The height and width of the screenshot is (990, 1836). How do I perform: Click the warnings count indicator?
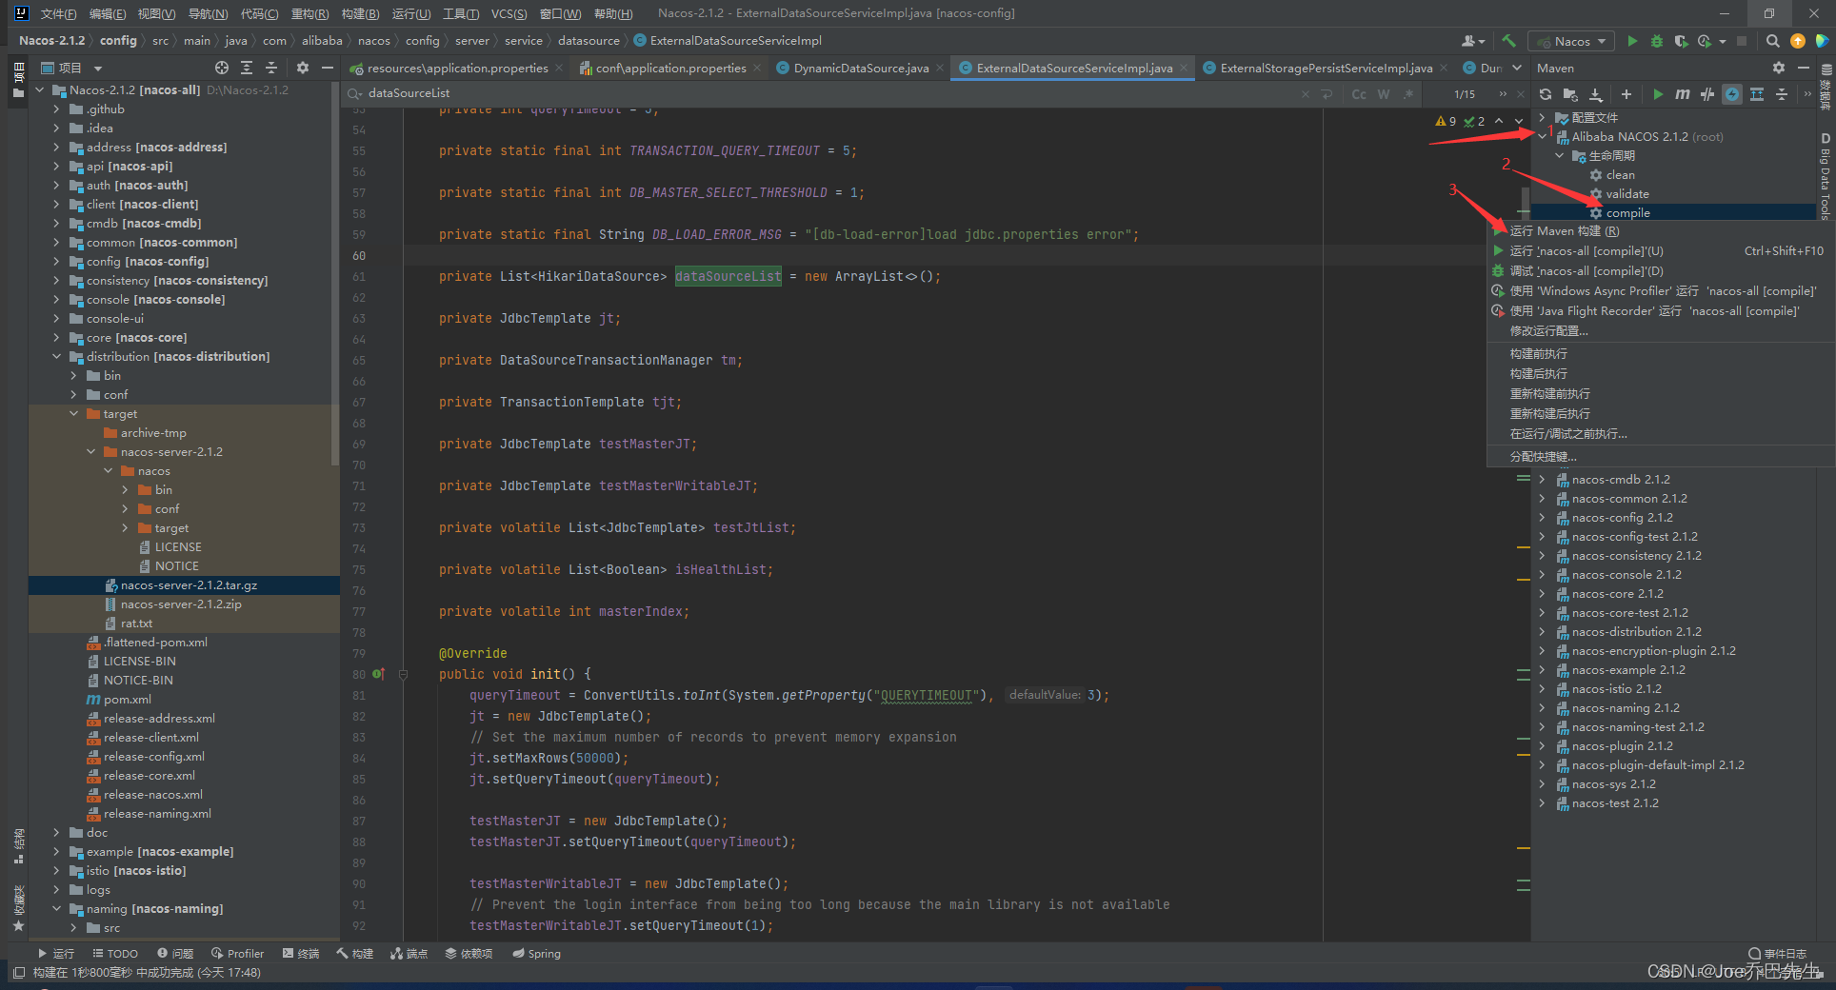1446,121
